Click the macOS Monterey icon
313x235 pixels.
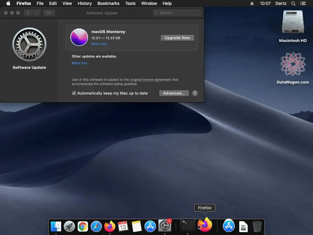79,37
